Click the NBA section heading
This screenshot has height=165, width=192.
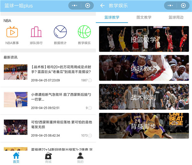point(7,21)
